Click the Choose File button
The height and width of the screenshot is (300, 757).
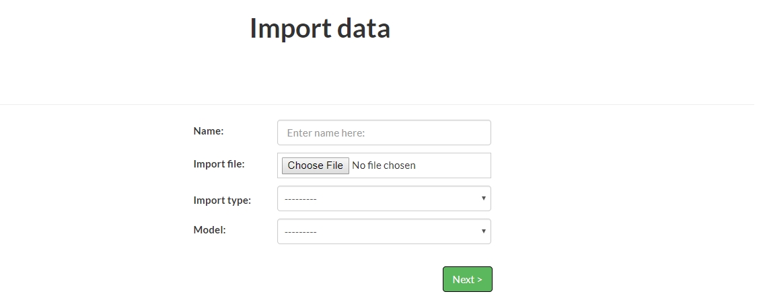coord(316,165)
